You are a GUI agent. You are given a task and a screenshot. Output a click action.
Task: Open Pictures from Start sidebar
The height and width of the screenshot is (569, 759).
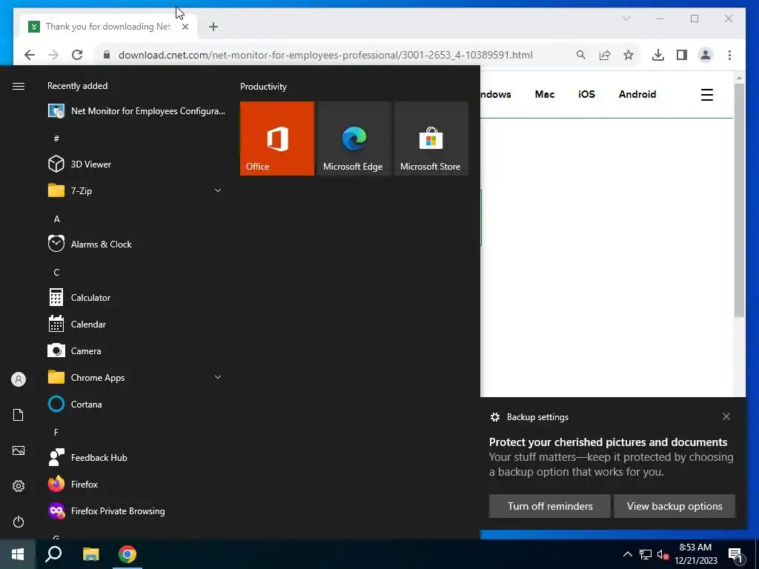[19, 450]
